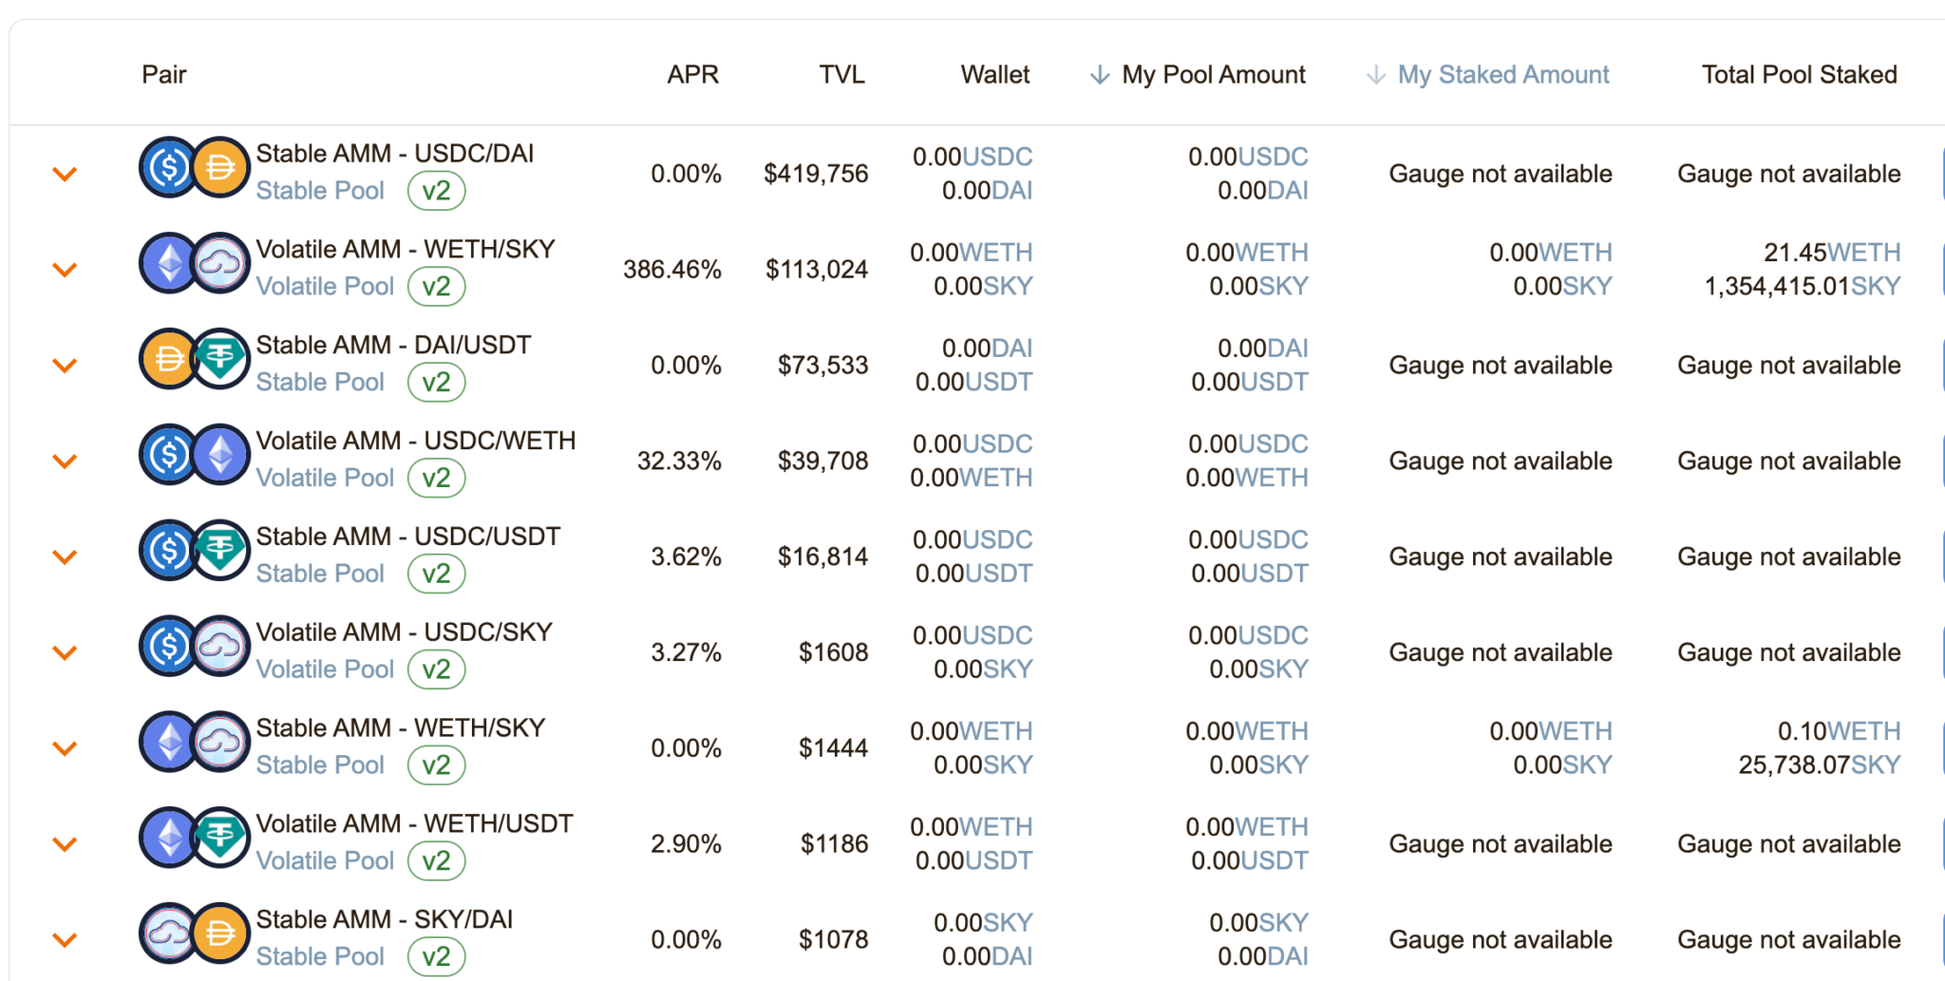Expand the Stable AMM - USDC/DAI row
This screenshot has height=981, width=1945.
click(65, 174)
